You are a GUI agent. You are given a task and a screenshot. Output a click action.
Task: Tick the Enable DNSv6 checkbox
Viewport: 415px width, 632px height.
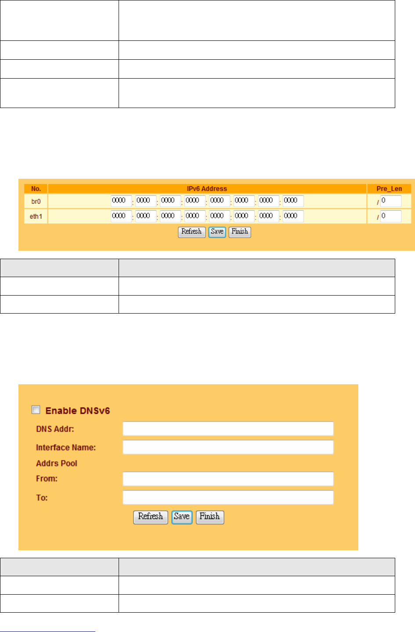coord(36,410)
